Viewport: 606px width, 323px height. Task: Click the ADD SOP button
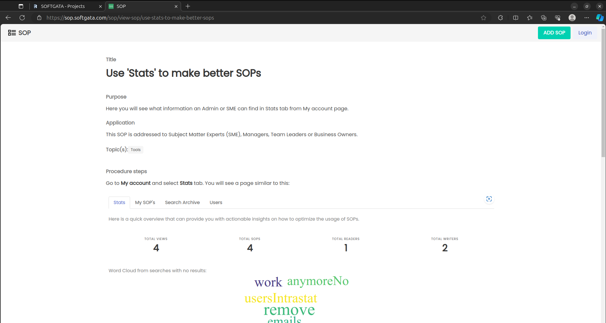554,33
